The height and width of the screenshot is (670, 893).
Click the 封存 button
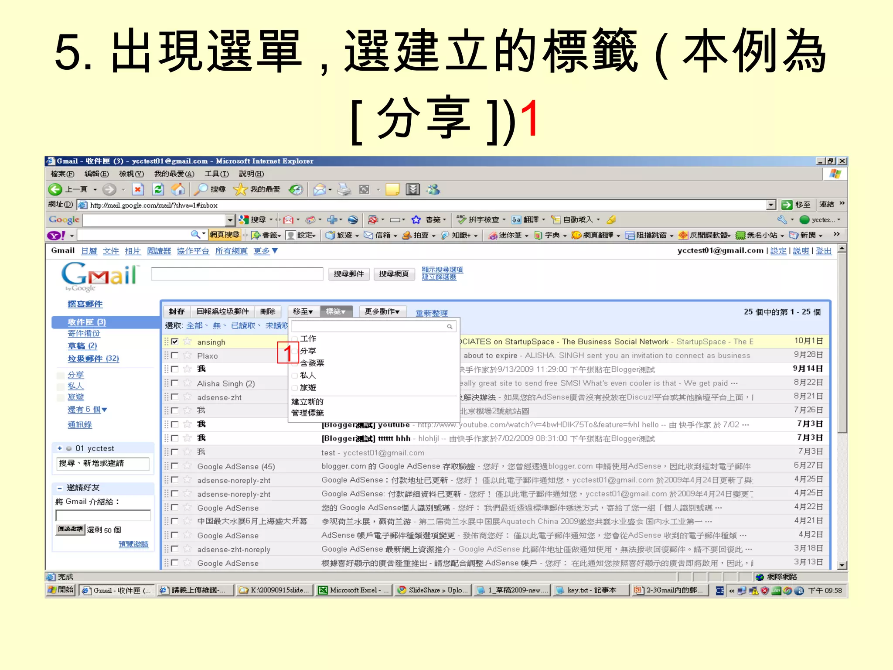[177, 311]
